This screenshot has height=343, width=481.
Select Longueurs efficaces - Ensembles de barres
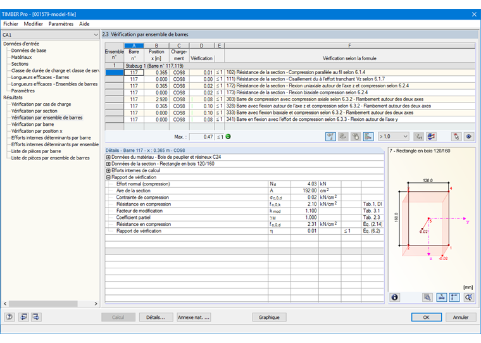(x=54, y=84)
